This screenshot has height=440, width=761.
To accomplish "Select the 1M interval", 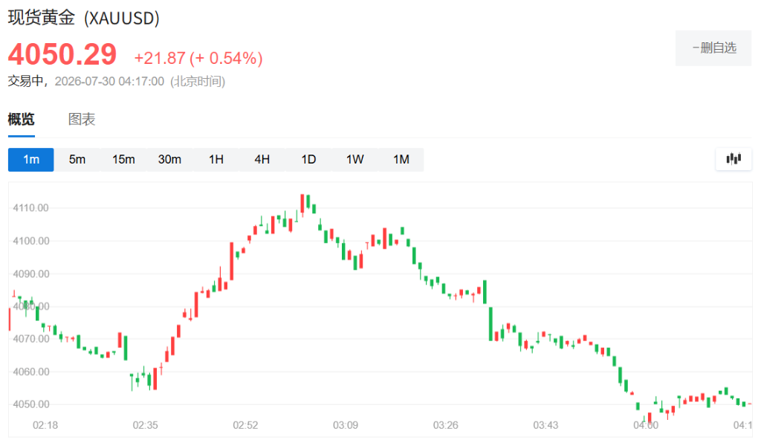I will click(401, 160).
